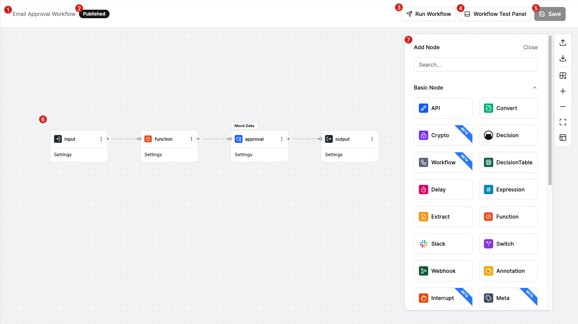Click the node Search field
Viewport: 578px width, 324px height.
click(x=476, y=64)
